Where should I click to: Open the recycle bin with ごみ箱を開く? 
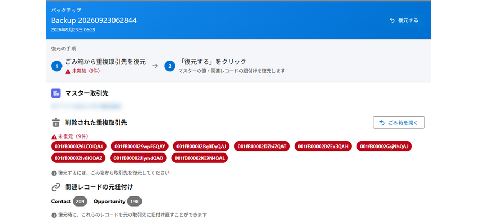pyautogui.click(x=399, y=123)
